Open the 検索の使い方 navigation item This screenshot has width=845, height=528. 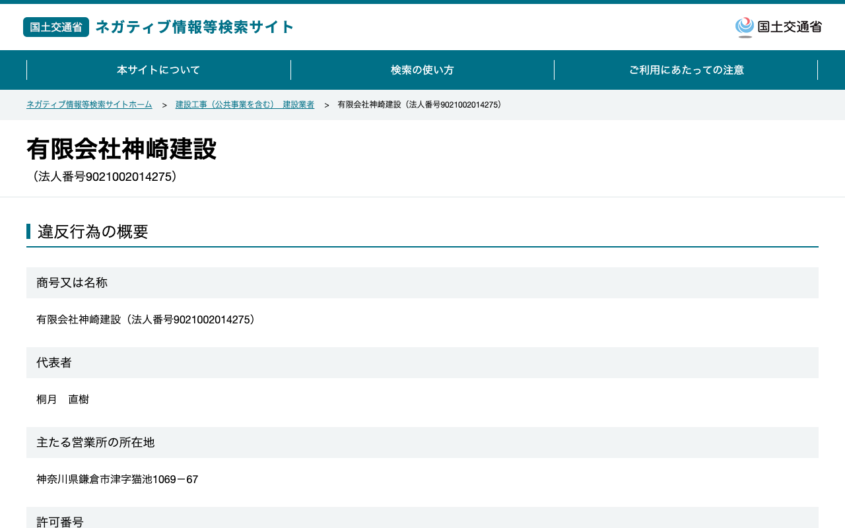click(422, 70)
